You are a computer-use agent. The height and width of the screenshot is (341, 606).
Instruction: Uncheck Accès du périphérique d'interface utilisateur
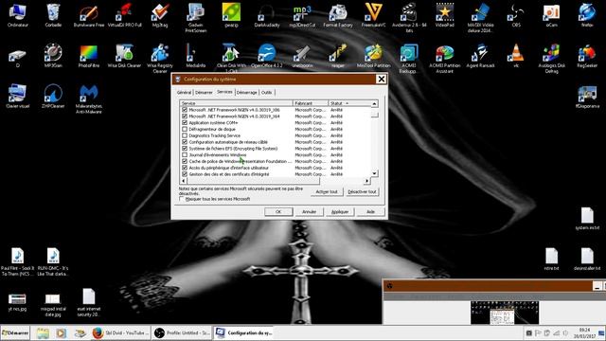click(x=185, y=168)
